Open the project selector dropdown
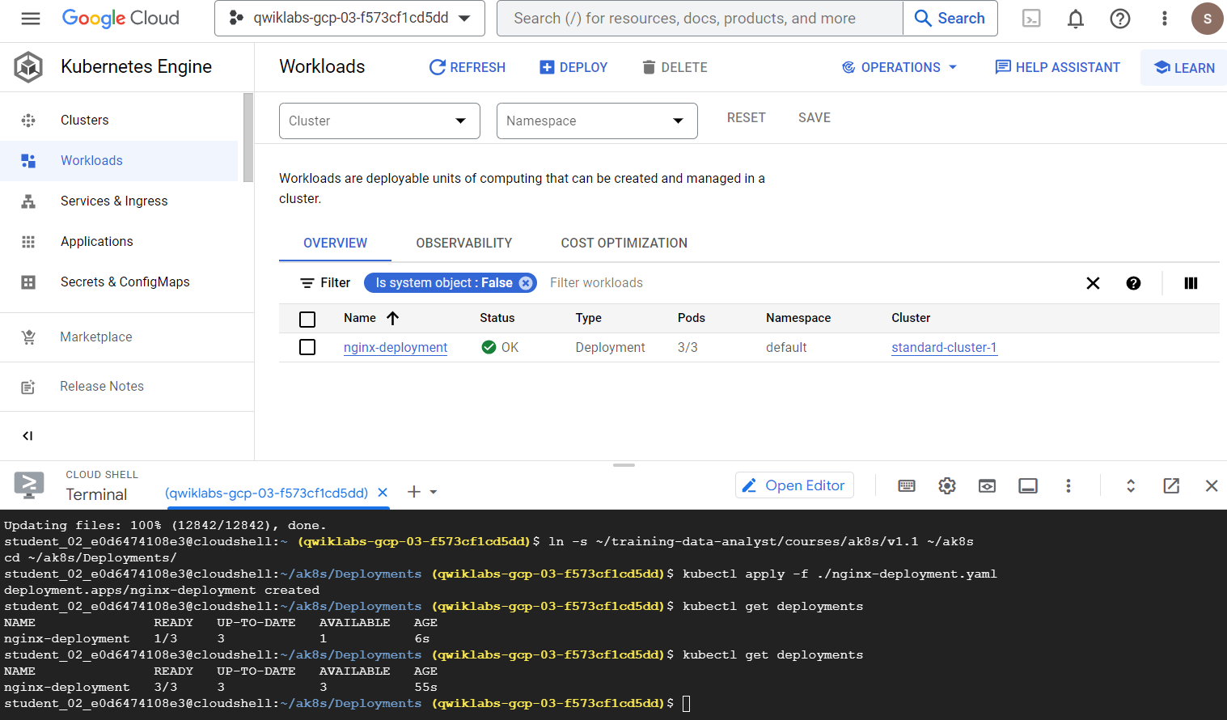The height and width of the screenshot is (720, 1227). [349, 18]
